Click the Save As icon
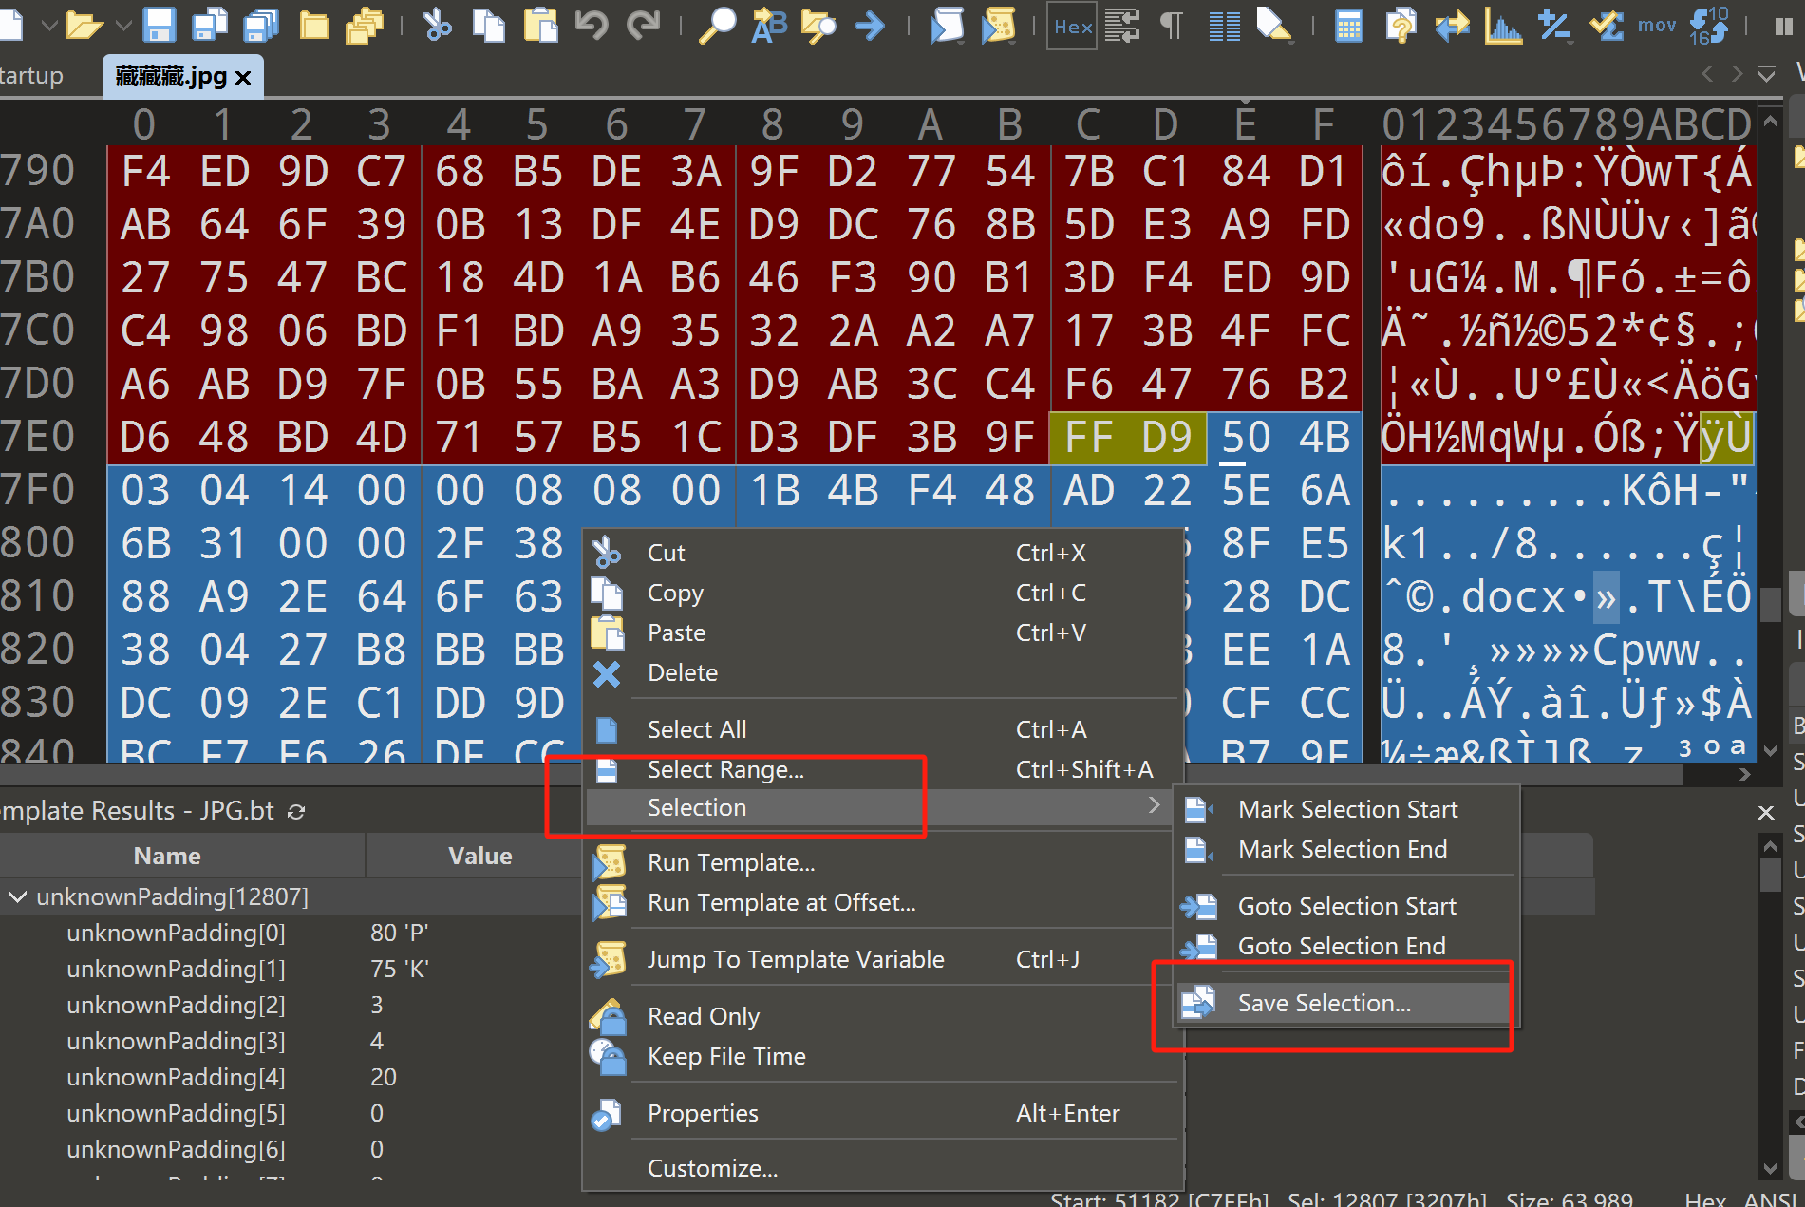The image size is (1805, 1207). [210, 25]
